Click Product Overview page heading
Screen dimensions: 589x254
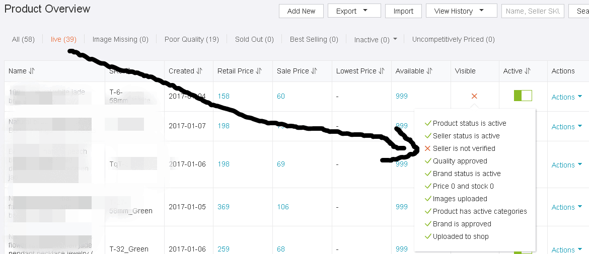point(47,9)
